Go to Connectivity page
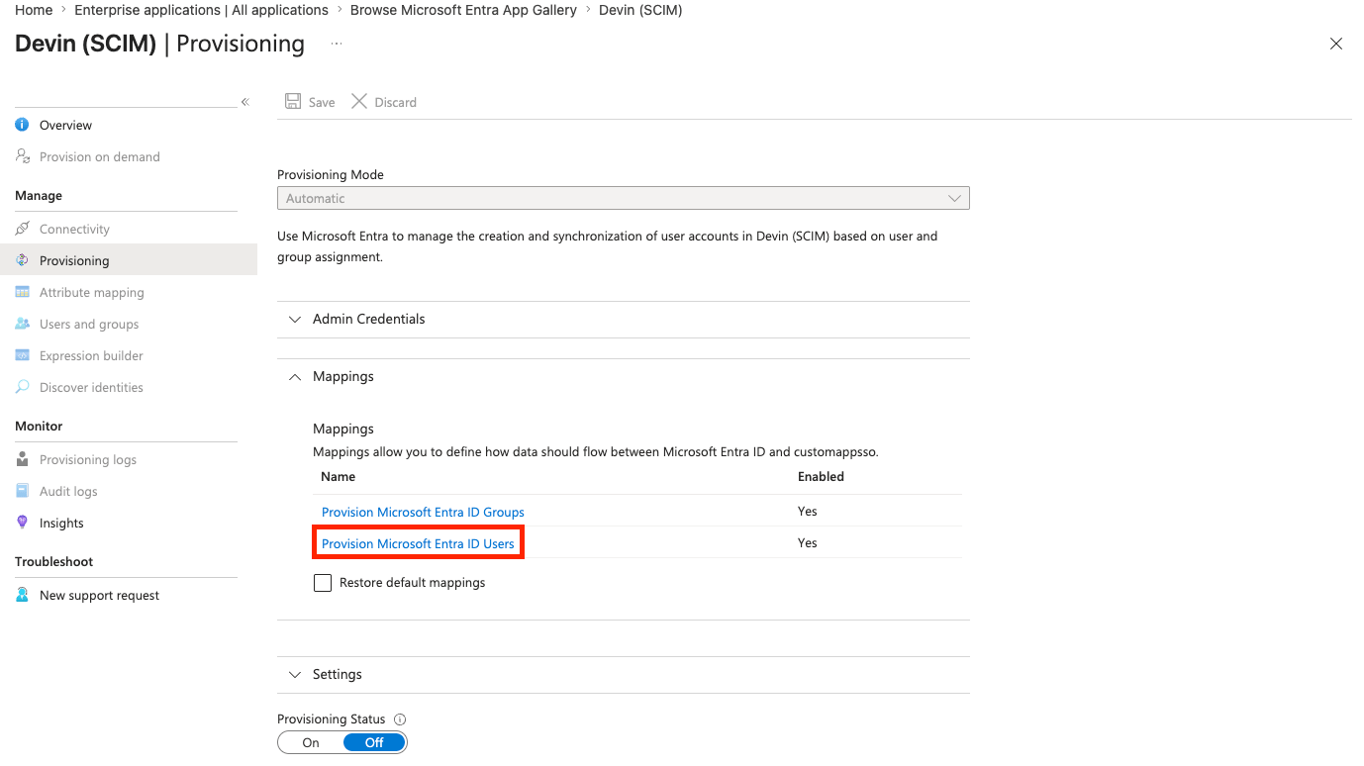The width and height of the screenshot is (1364, 766). pos(74,229)
